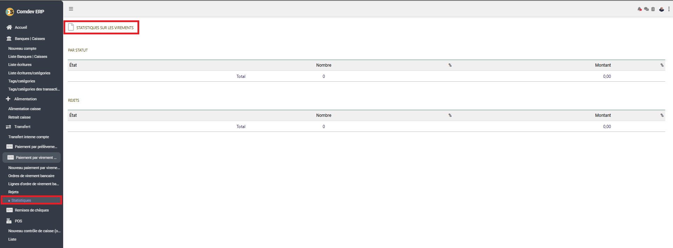Open the chat messages icon

point(646,9)
